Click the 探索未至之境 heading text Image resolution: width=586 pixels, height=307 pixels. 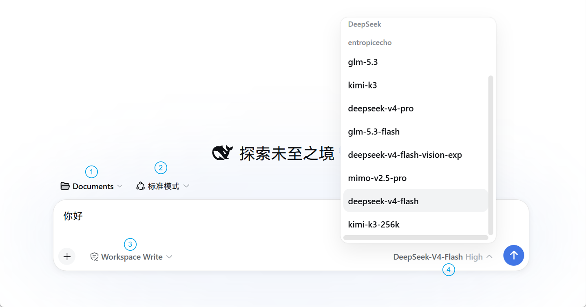287,154
